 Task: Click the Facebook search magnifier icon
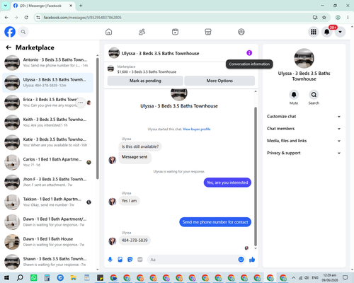coord(23,32)
